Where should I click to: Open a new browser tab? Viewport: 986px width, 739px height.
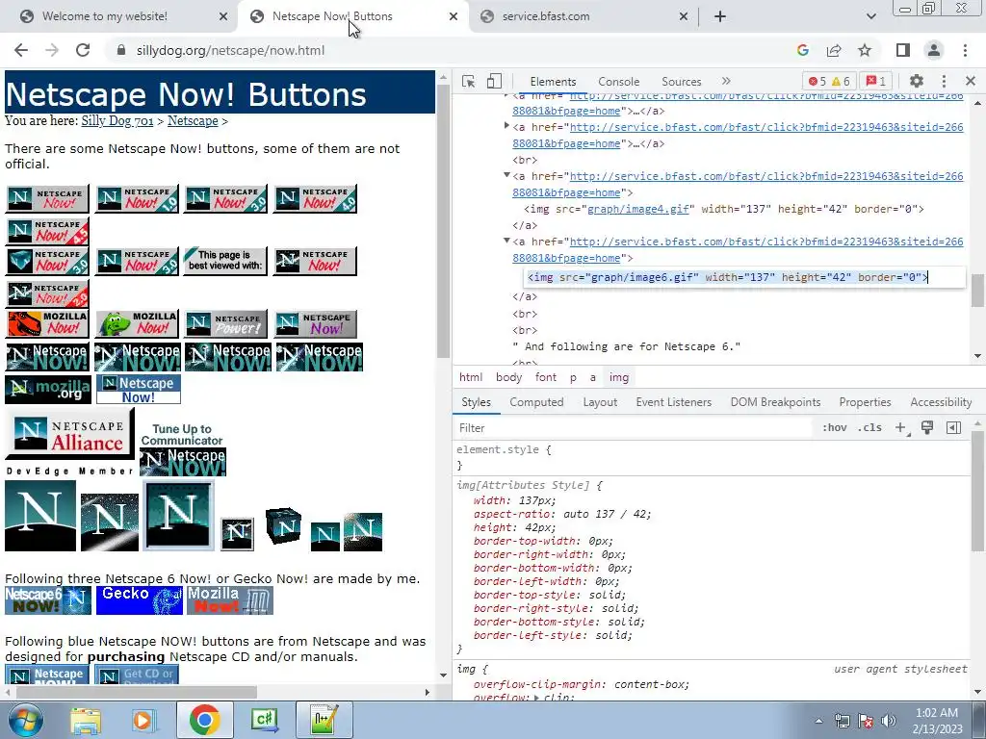coord(720,16)
